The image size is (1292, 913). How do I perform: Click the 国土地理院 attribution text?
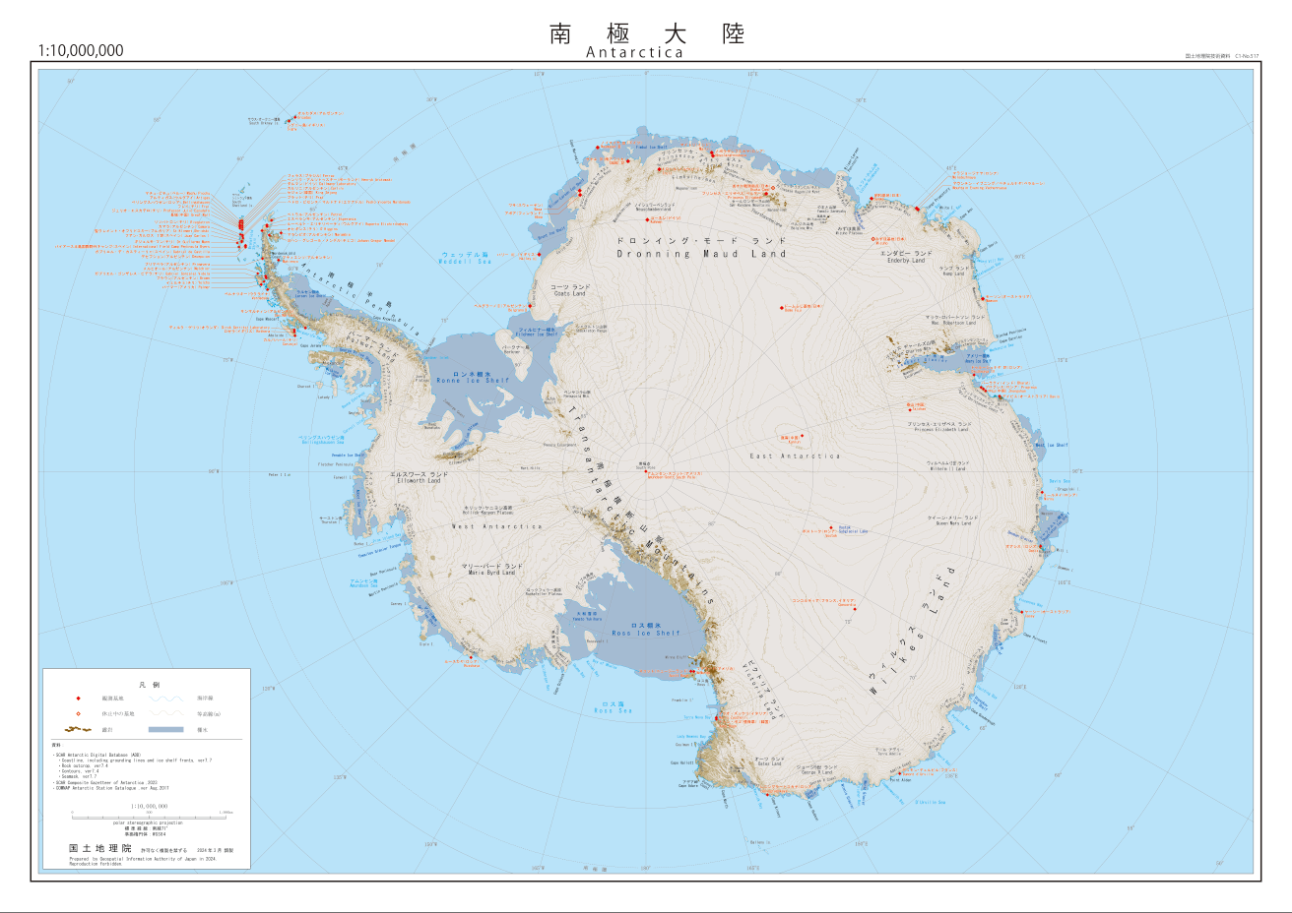pos(101,847)
